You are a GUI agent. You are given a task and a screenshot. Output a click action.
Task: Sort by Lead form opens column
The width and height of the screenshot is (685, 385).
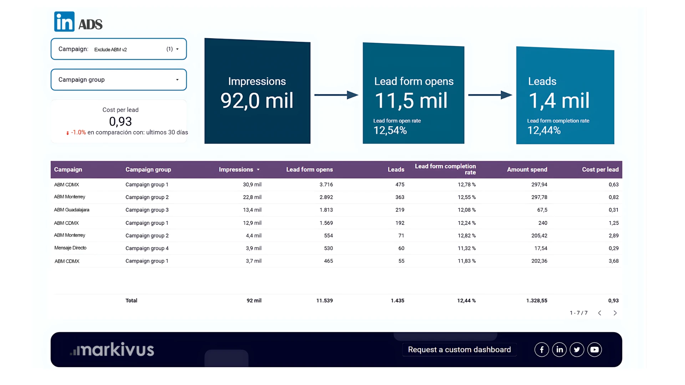click(309, 170)
